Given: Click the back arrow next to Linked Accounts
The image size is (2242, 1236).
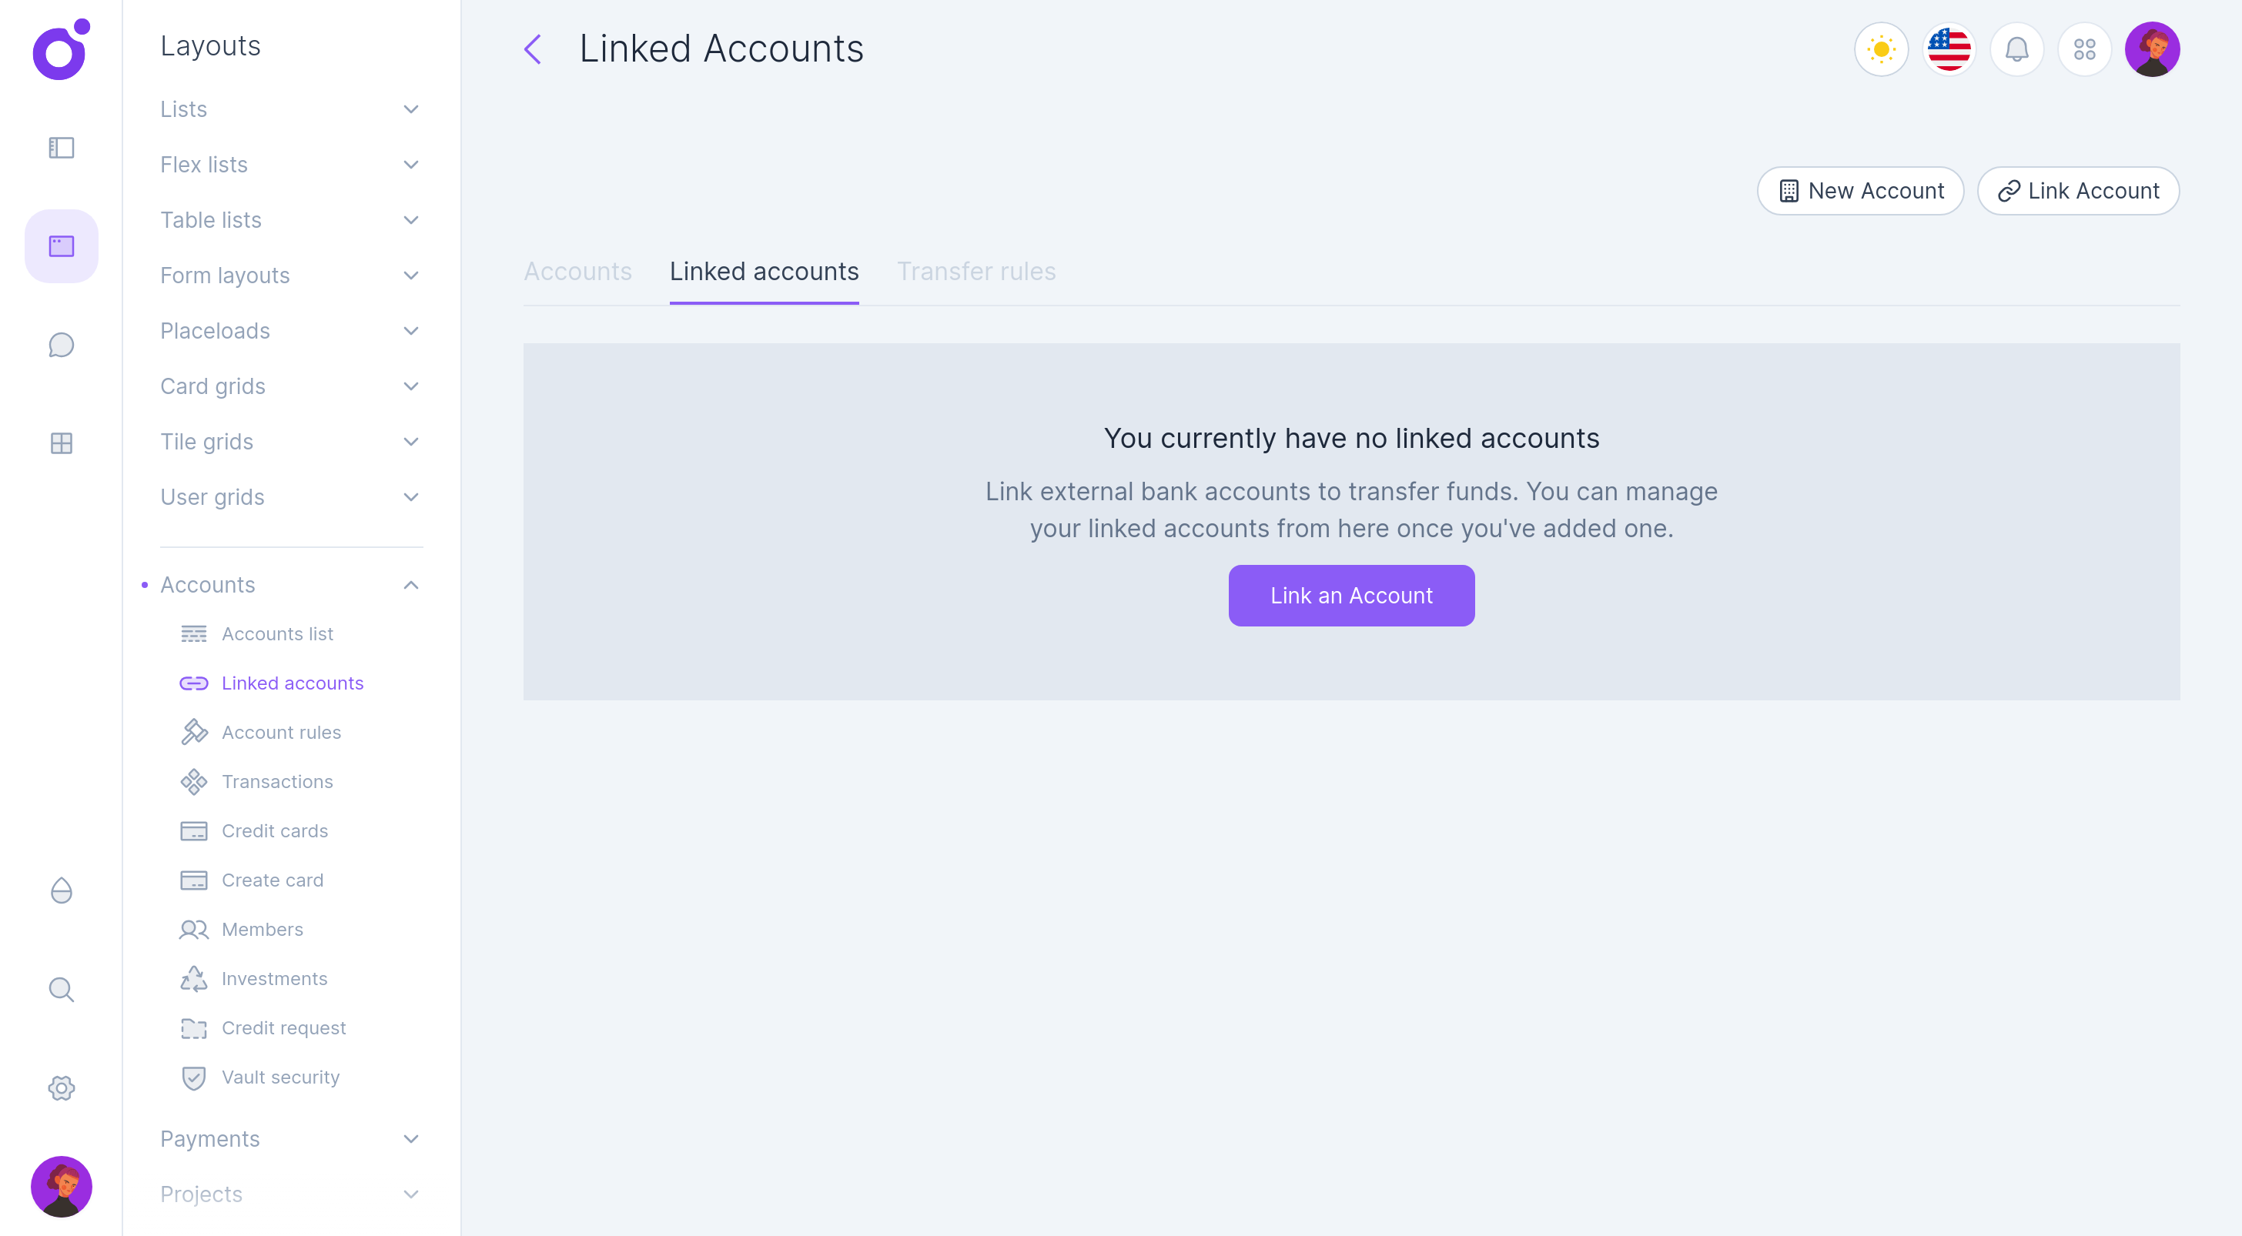Looking at the screenshot, I should pos(533,49).
